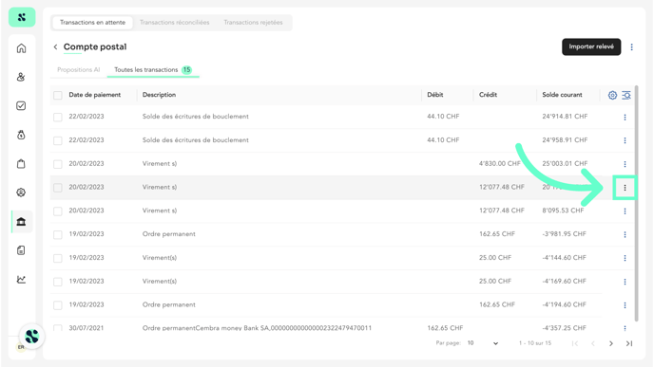Image resolution: width=654 pixels, height=367 pixels.
Task: Open row menu for 25'003.01 CHF row
Action: (625, 164)
